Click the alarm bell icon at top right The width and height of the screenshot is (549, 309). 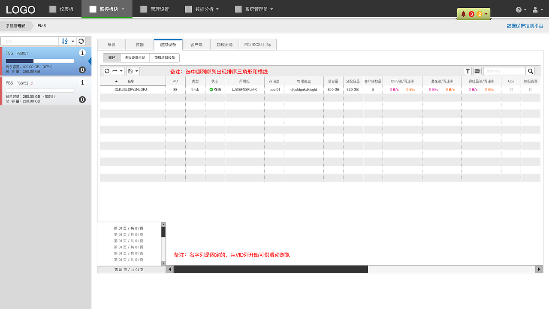(464, 13)
